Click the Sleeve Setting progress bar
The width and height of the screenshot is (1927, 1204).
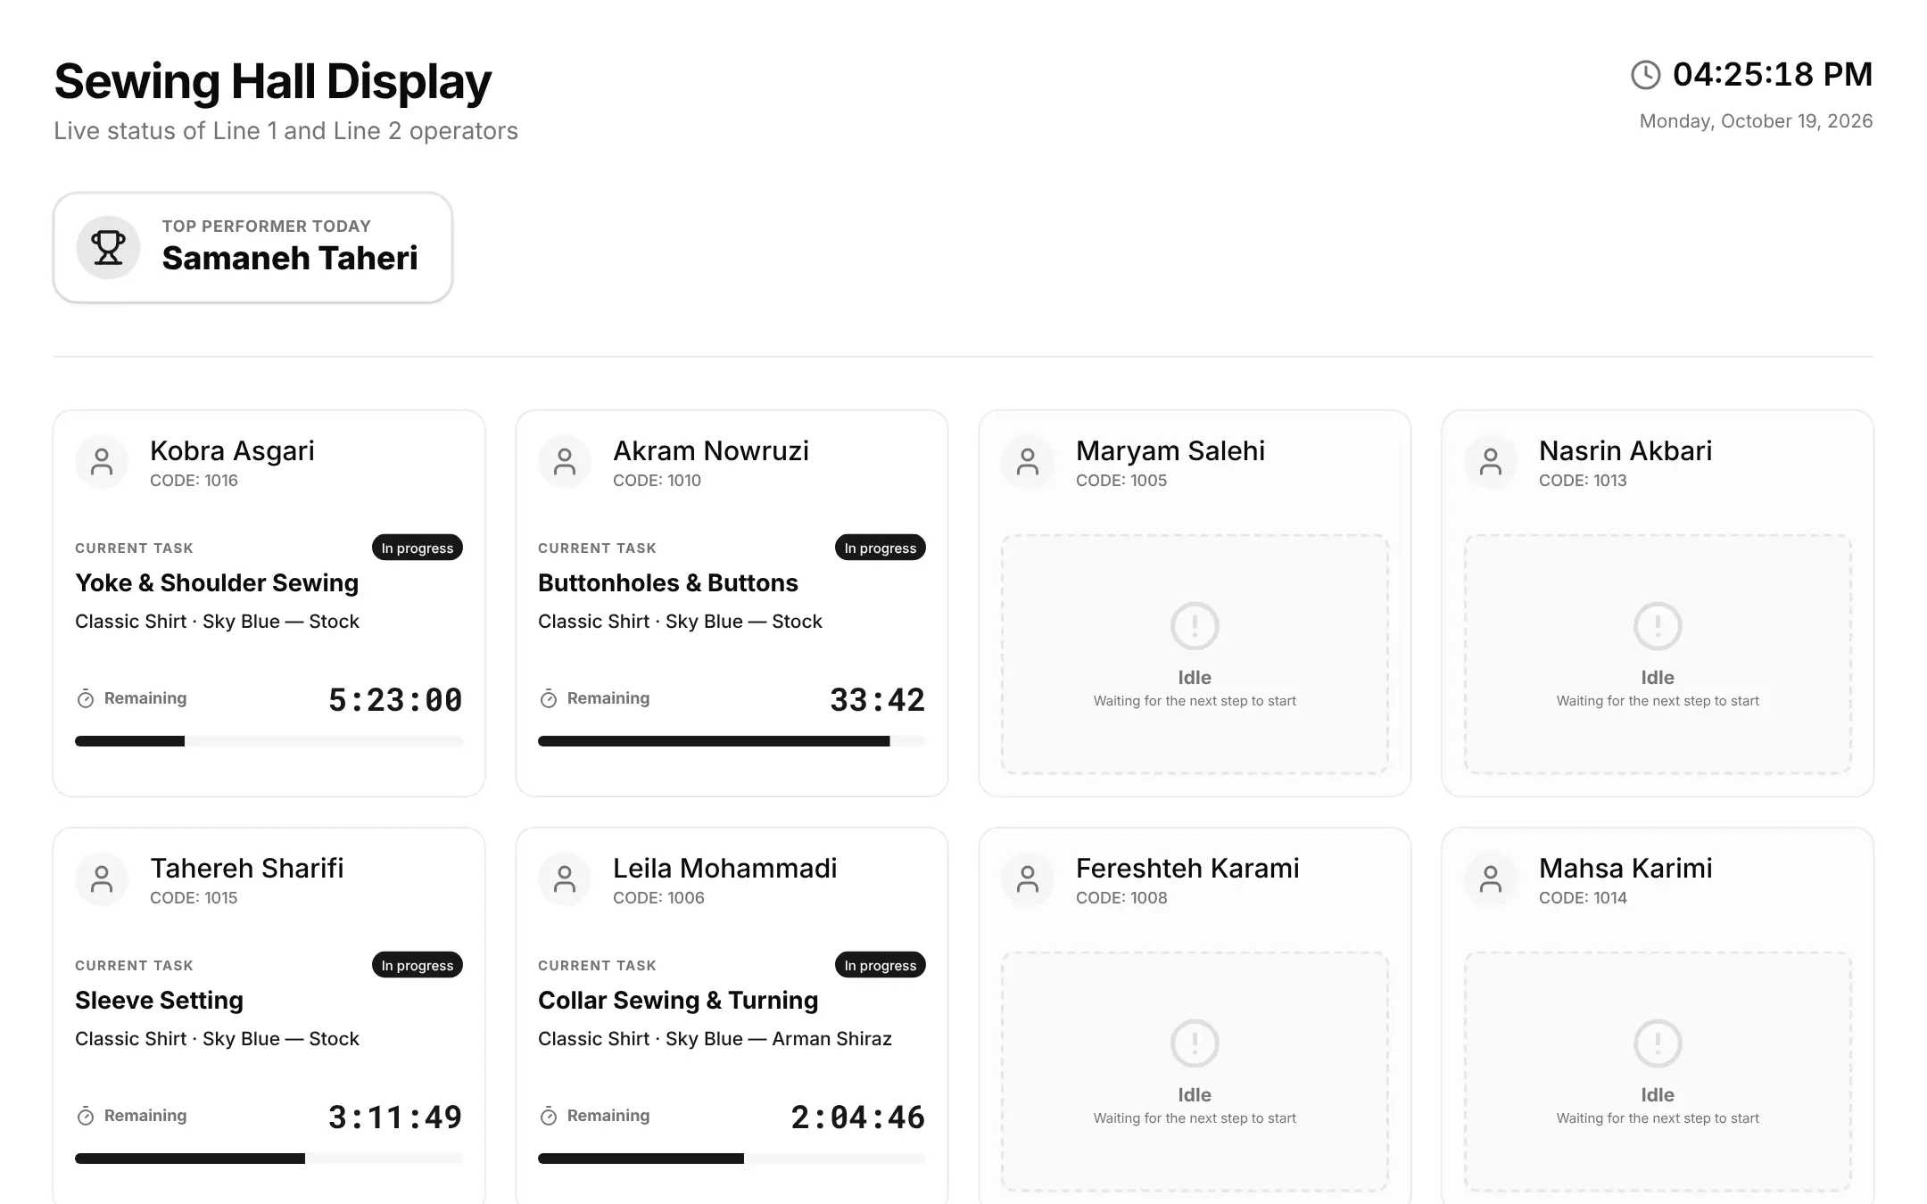click(269, 1159)
